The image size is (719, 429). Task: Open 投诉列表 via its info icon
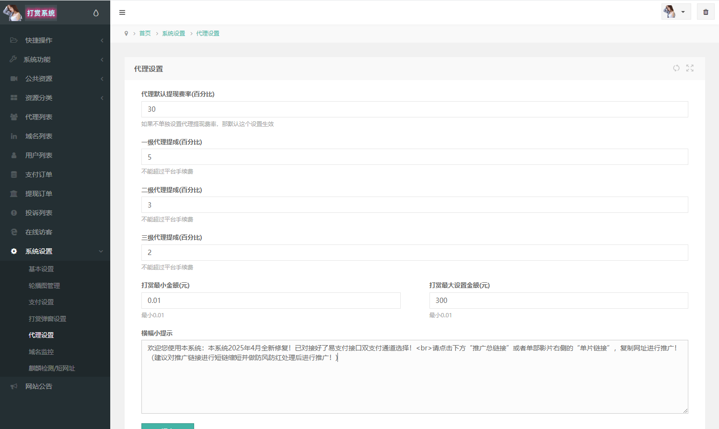[13, 212]
